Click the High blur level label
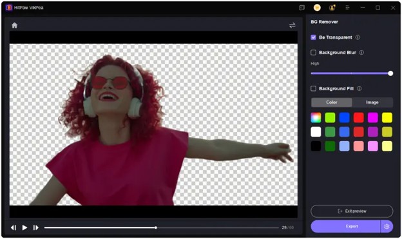 [315, 64]
